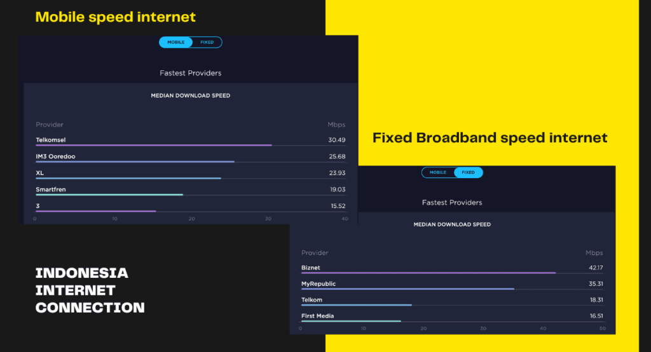Select MOBILE toggle in fixed broadband panel

(437, 173)
